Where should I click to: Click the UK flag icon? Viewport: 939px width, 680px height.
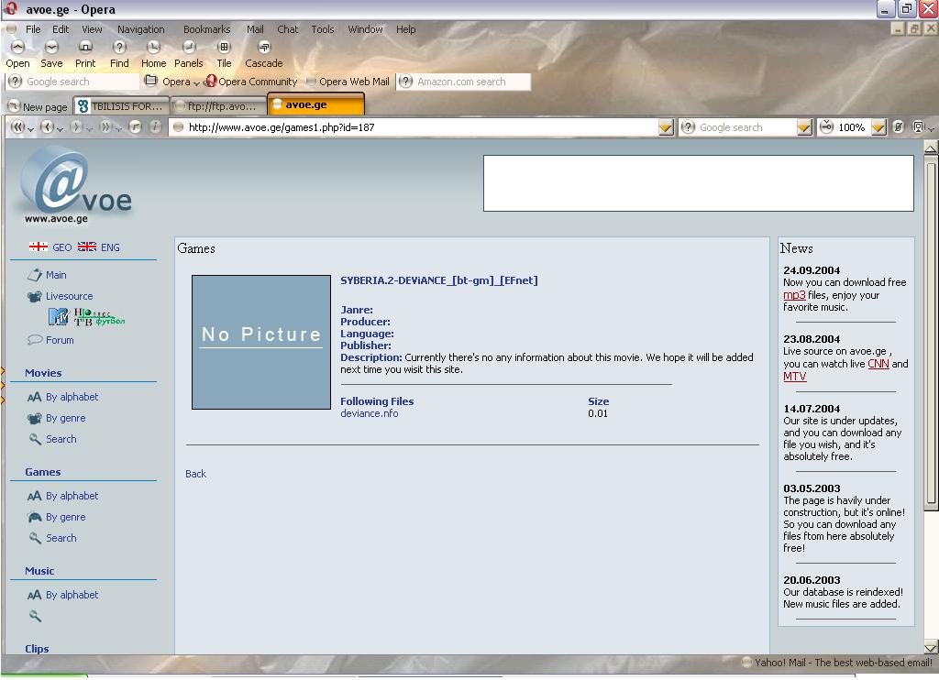pos(87,247)
